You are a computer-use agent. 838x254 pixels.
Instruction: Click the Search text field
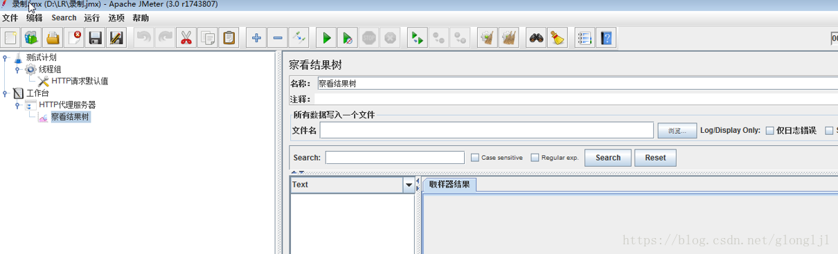coord(395,158)
